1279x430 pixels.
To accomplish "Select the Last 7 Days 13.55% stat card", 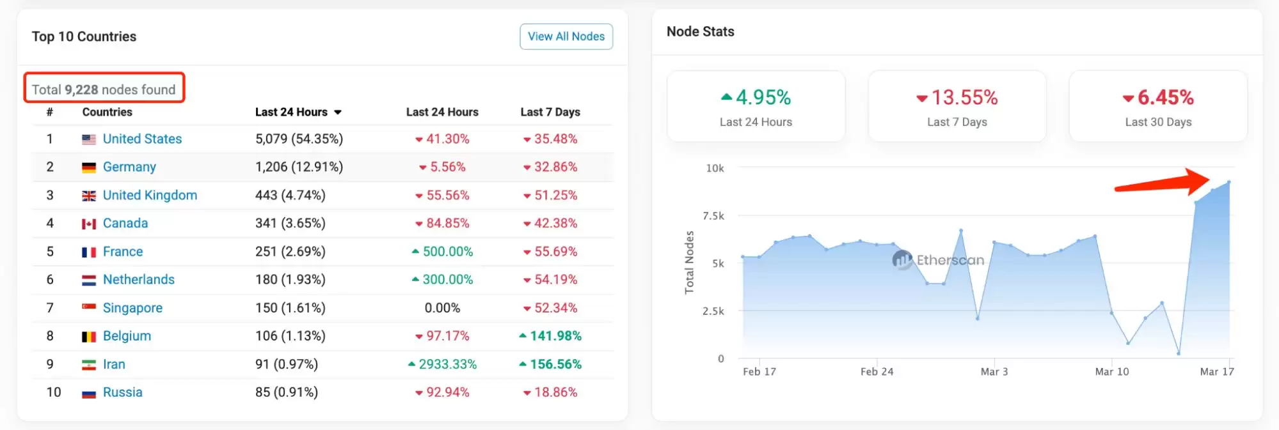I will pos(957,106).
